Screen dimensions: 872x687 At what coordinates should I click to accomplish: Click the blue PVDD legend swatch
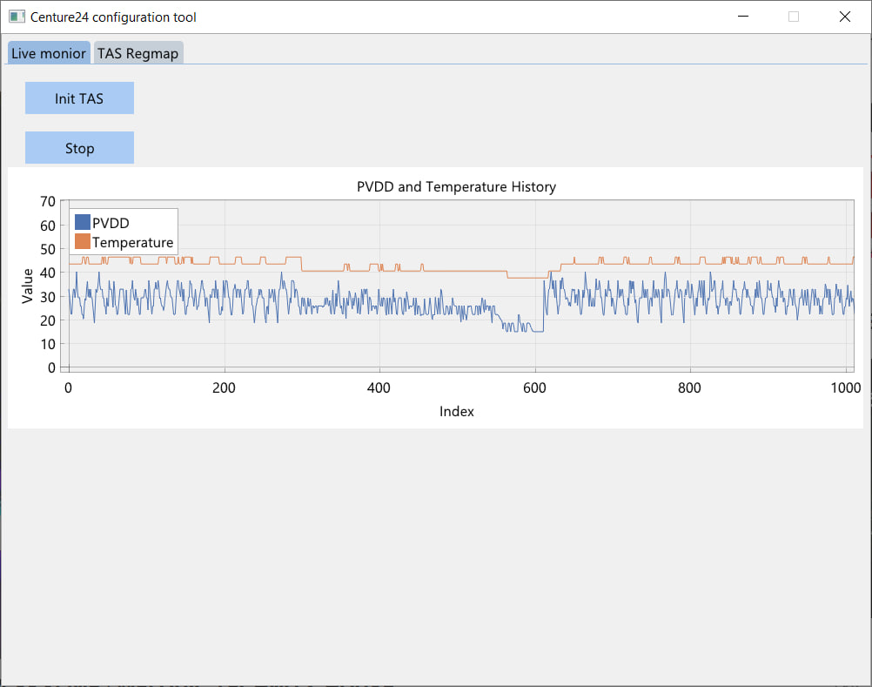coord(83,223)
